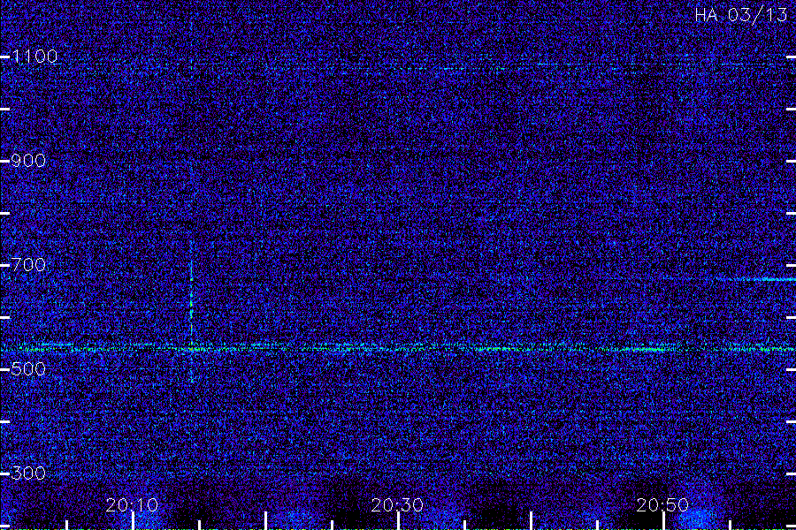Click the 300 frequency axis label

[x=28, y=473]
